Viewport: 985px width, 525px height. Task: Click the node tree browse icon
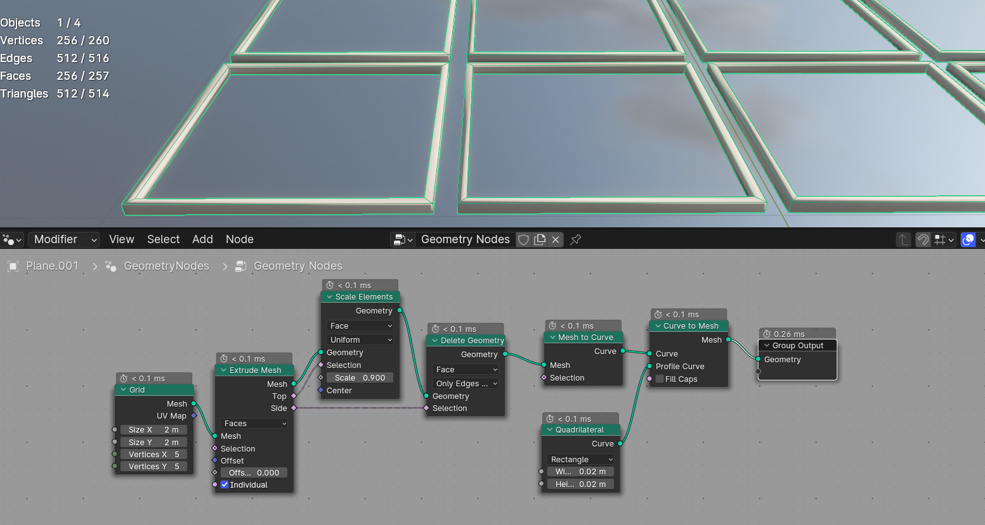[403, 239]
